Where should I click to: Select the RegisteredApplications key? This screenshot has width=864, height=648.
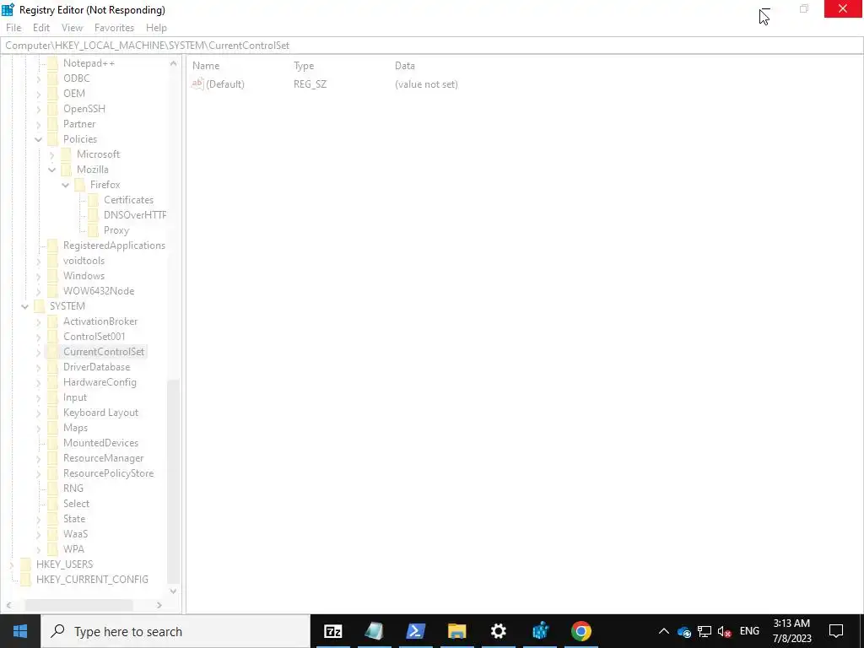pyautogui.click(x=114, y=246)
